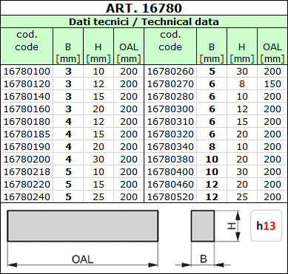
Task: Click H value 25 in row 16780240
Action: (x=98, y=197)
